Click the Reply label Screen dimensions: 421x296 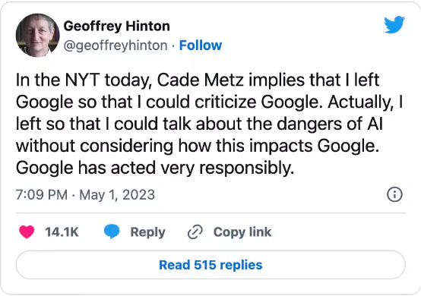tap(147, 232)
